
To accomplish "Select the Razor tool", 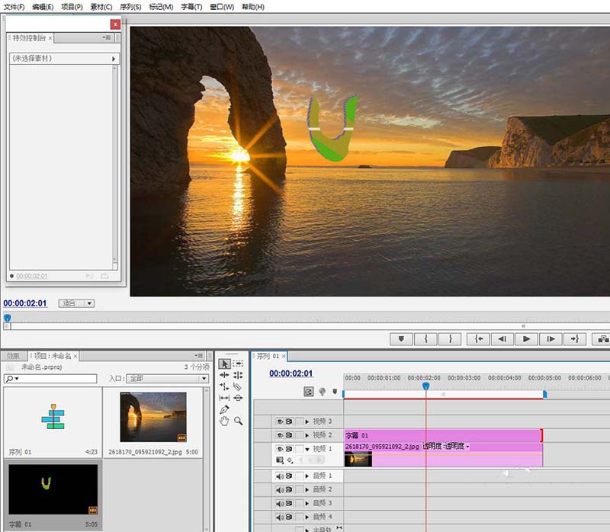I will [x=239, y=386].
